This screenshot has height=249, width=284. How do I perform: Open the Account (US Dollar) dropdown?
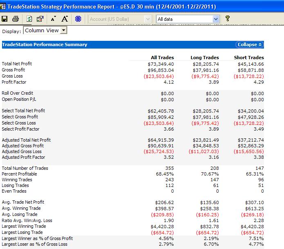[x=120, y=19]
